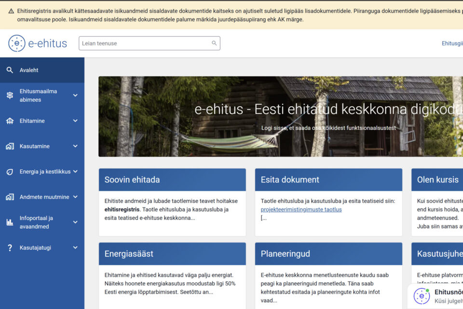The image size is (463, 309).
Task: Expand the Kasutajatugi menu chevron
Action: tap(75, 248)
